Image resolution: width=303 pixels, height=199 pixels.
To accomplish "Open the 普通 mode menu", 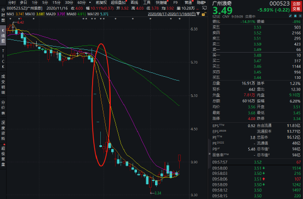I will pos(188,3).
